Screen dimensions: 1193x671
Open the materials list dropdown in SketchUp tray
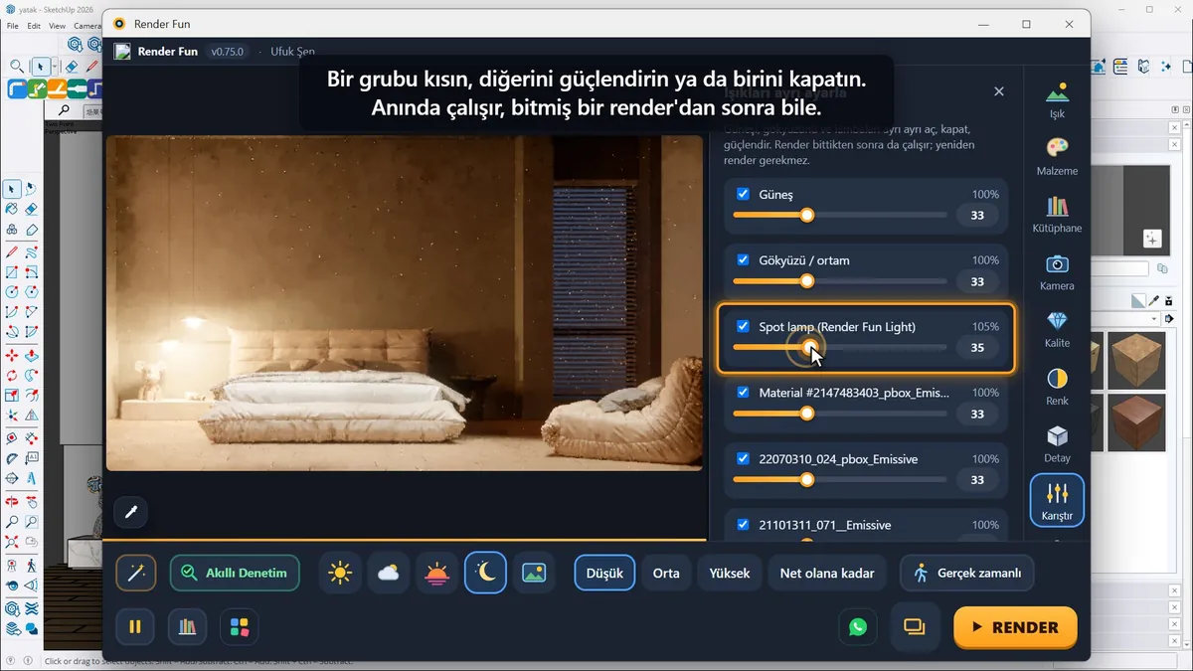(1154, 319)
